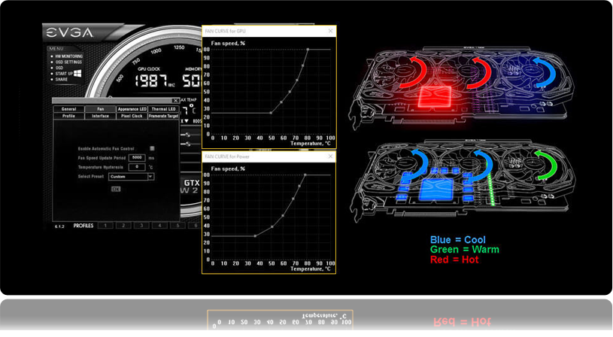Viewport: 613px width, 337px height.
Task: Click the 'Blue = Cool' legend text
Action: coord(458,240)
